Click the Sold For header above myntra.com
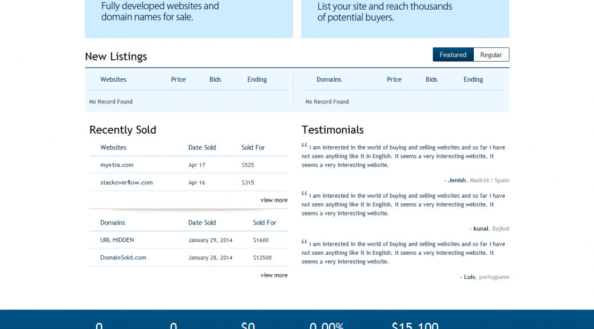This screenshot has width=594, height=329. pyautogui.click(x=253, y=147)
